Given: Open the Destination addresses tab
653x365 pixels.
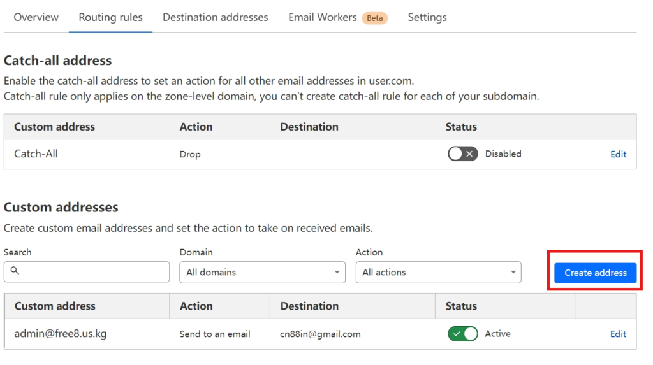Looking at the screenshot, I should [x=216, y=17].
